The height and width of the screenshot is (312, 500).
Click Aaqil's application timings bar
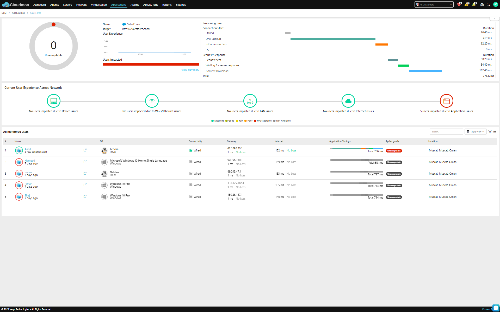coord(356,149)
